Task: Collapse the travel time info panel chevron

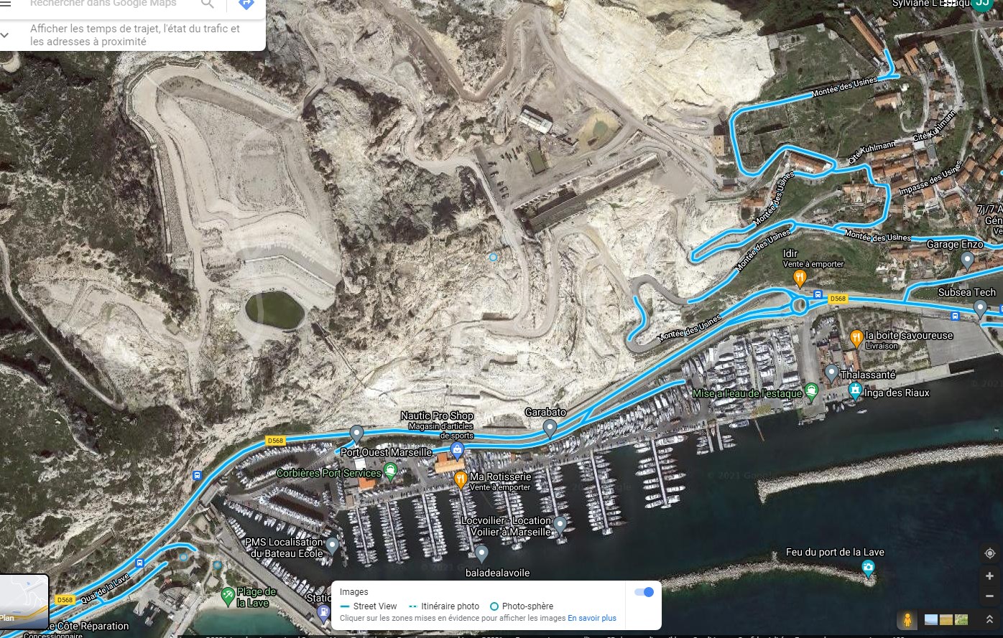Action: pyautogui.click(x=5, y=34)
